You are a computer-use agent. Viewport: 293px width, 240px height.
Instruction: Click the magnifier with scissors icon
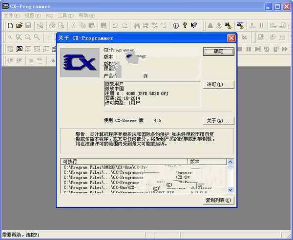19,37
